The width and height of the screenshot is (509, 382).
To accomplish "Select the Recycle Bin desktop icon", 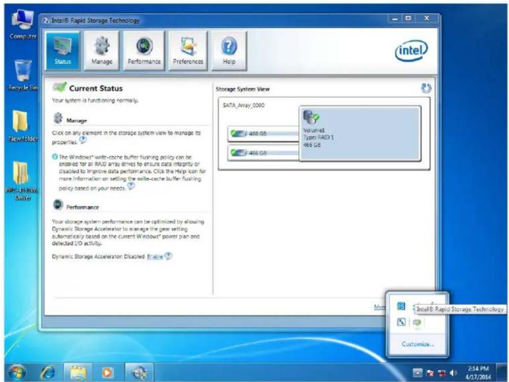I will pyautogui.click(x=23, y=75).
